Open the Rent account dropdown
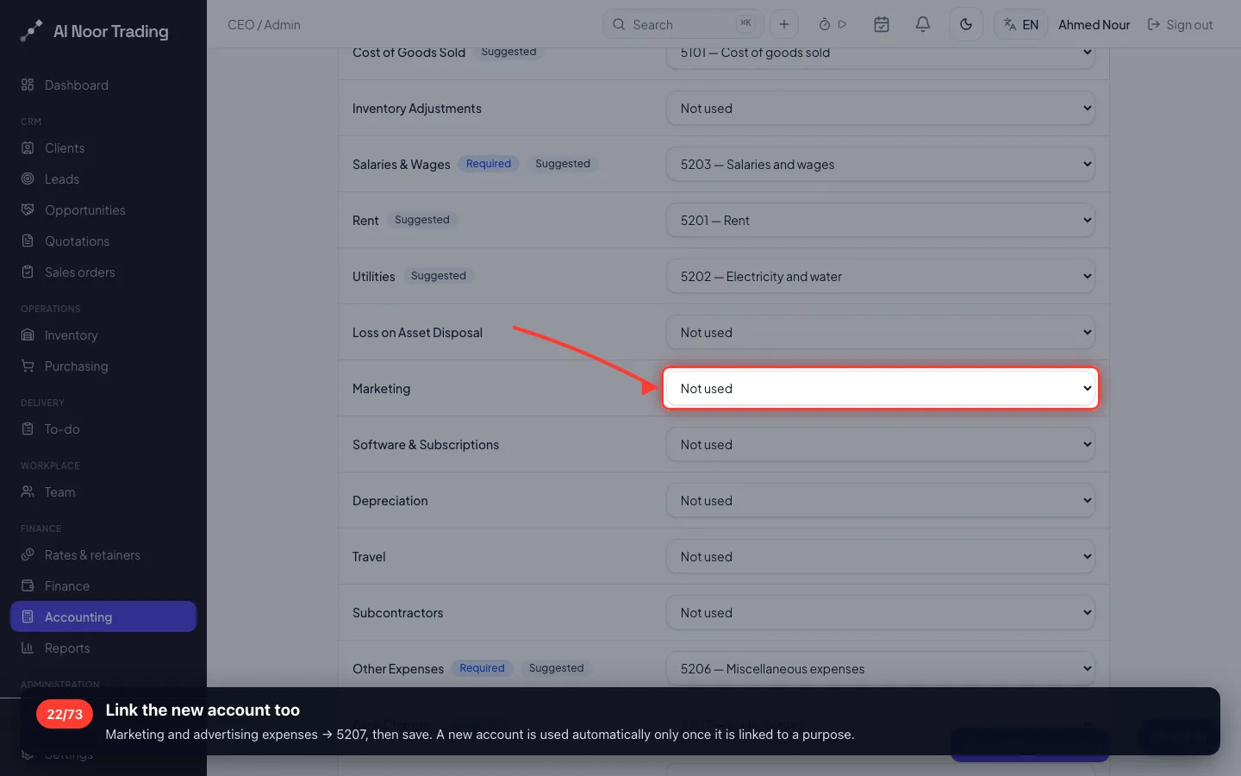This screenshot has height=776, width=1241. click(x=881, y=220)
